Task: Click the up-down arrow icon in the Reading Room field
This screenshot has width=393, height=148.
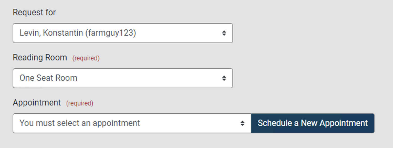Action: [224, 78]
